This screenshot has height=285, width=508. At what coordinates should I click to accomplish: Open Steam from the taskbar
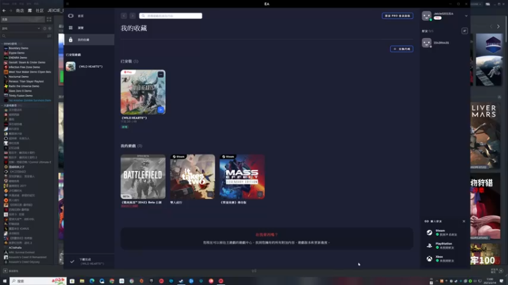pos(181,281)
